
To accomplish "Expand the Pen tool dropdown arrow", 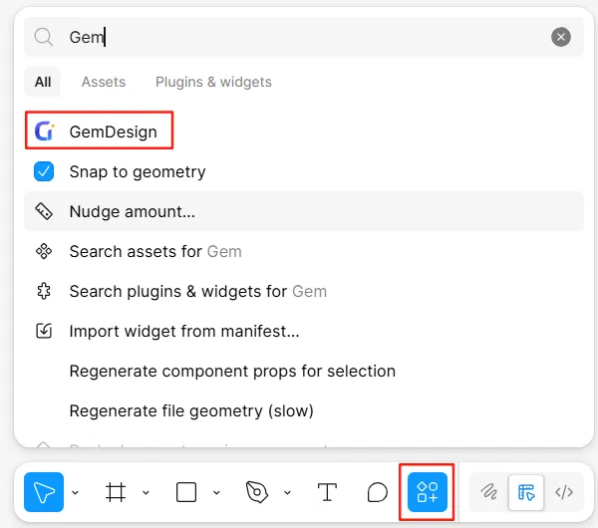I will pyautogui.click(x=287, y=492).
